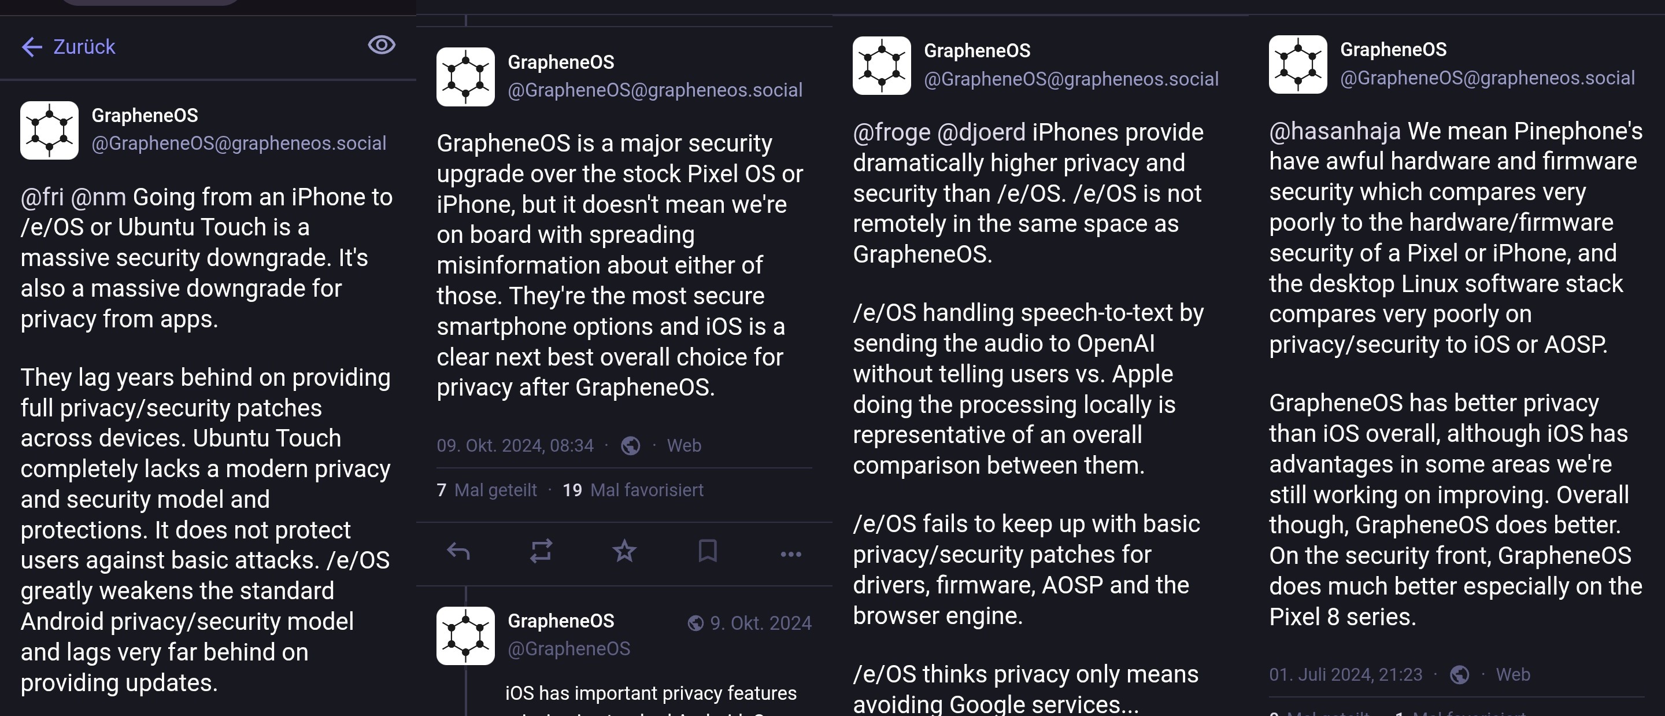The width and height of the screenshot is (1665, 716).
Task: Open the '7 Mal geteilt' boosts list
Action: tap(487, 490)
